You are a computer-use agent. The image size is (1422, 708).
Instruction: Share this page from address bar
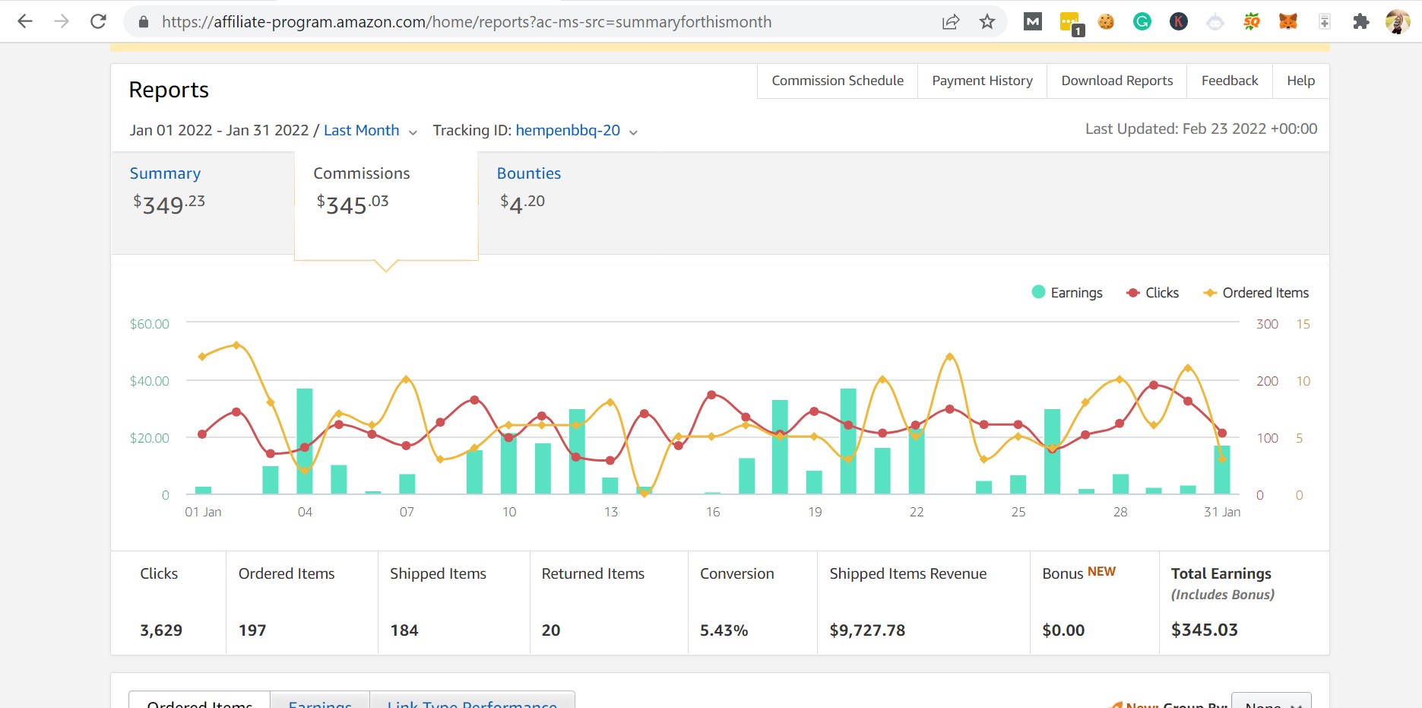click(x=951, y=22)
